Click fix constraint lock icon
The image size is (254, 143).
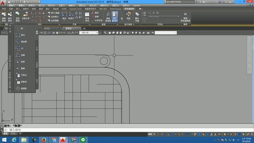(43, 13)
